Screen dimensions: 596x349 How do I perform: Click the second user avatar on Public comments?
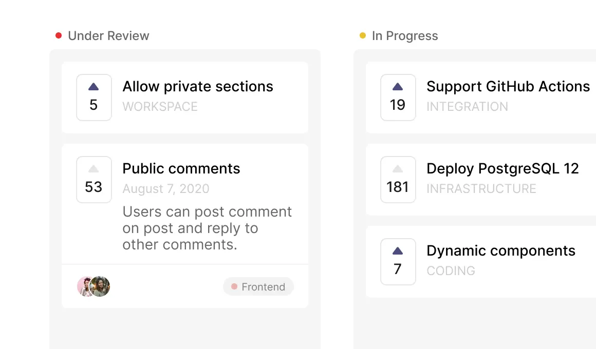coord(100,286)
